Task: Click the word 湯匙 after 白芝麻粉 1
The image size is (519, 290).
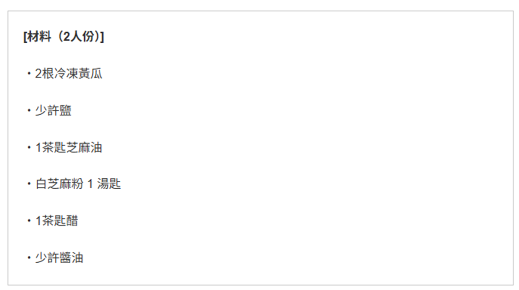Action: (109, 184)
